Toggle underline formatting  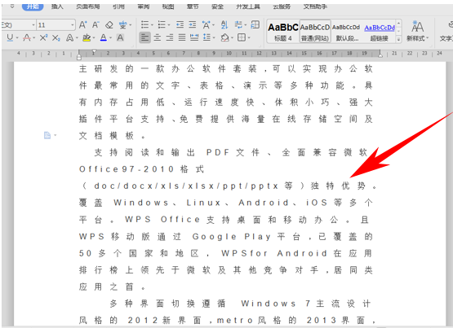(10, 37)
